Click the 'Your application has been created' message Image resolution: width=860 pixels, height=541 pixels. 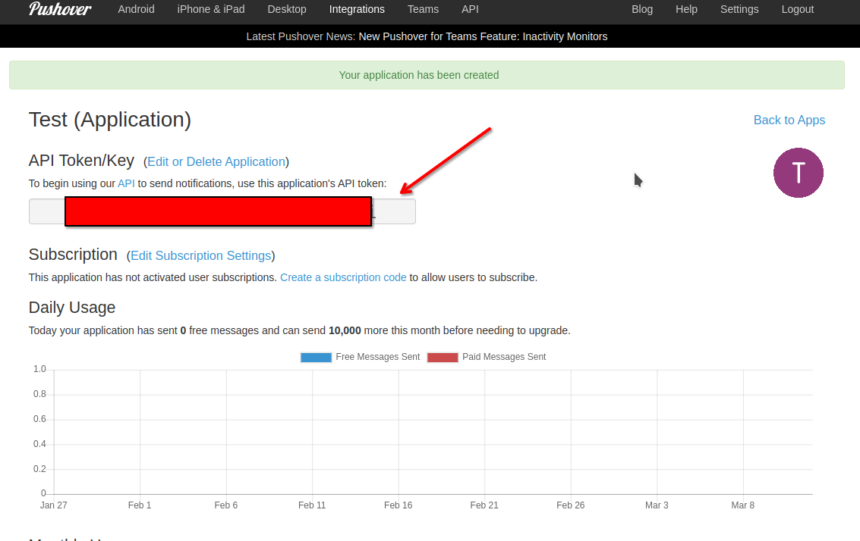tap(419, 75)
